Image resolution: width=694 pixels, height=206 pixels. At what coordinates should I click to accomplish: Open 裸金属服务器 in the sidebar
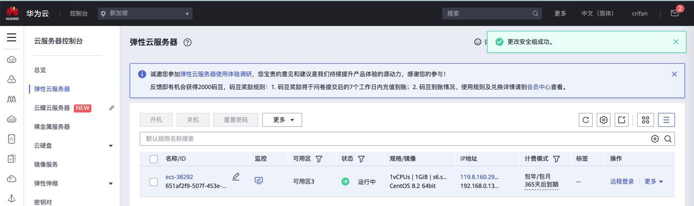coord(52,127)
